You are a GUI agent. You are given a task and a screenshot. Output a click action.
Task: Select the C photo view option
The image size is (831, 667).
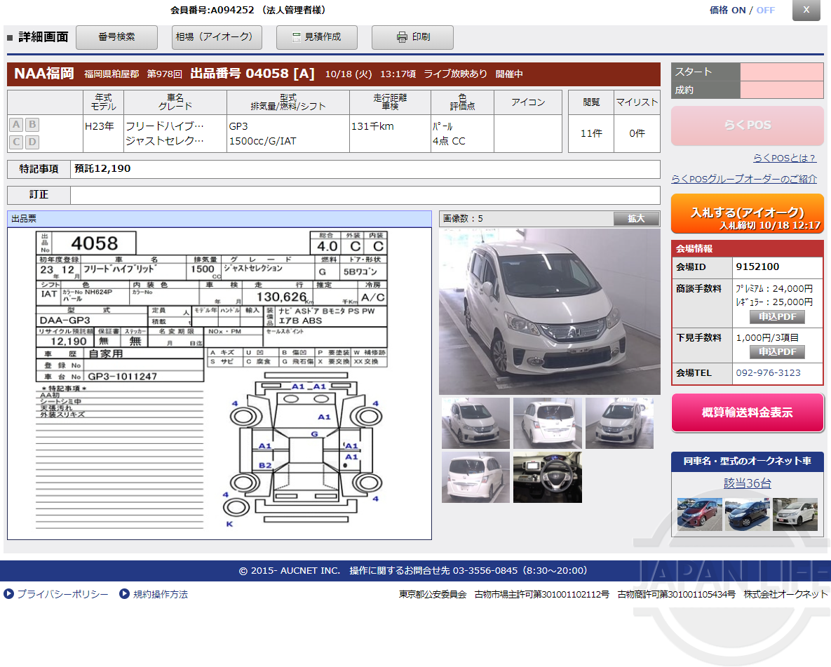15,142
